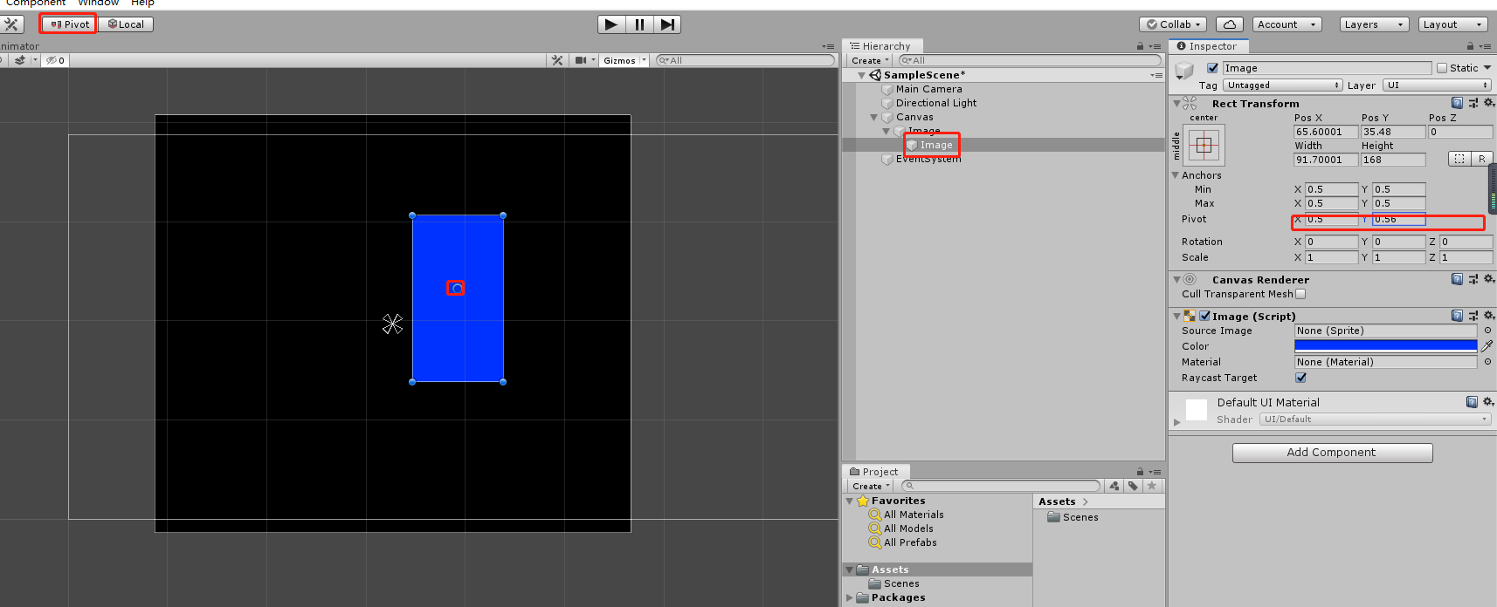
Task: Open the anchor presets box
Action: coord(1204,145)
